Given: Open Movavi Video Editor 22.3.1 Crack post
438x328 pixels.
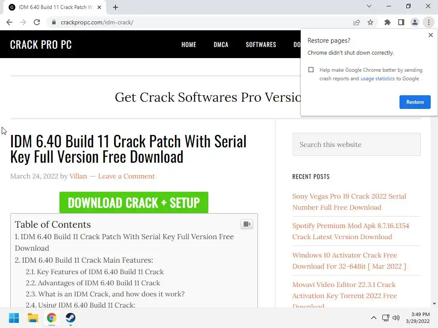Looking at the screenshot, I should (x=344, y=294).
